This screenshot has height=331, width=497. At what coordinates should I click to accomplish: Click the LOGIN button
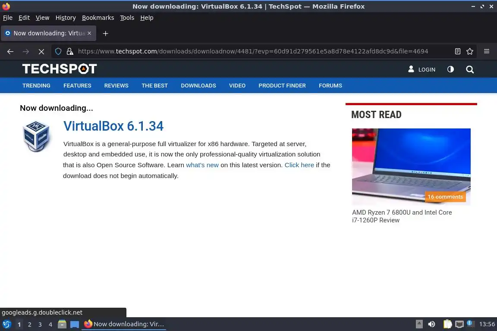click(x=422, y=69)
